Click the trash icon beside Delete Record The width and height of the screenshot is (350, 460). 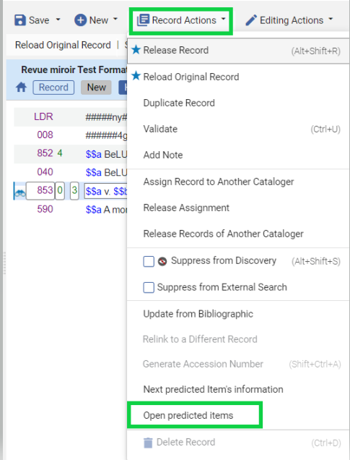click(149, 443)
